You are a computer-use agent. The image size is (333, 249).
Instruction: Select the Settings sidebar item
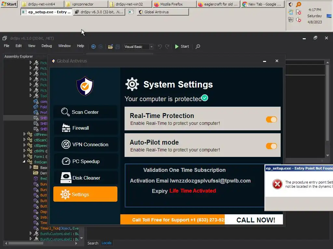click(x=85, y=194)
